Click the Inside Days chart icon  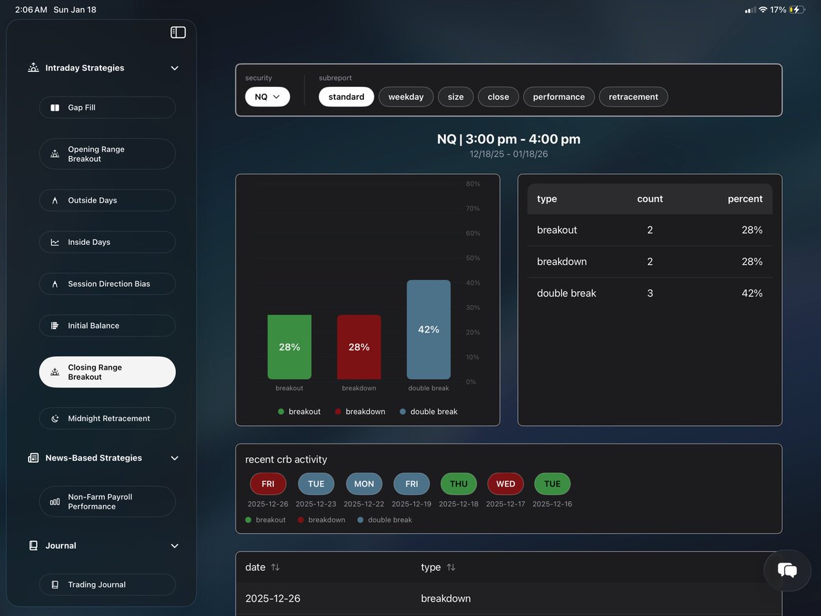point(55,242)
